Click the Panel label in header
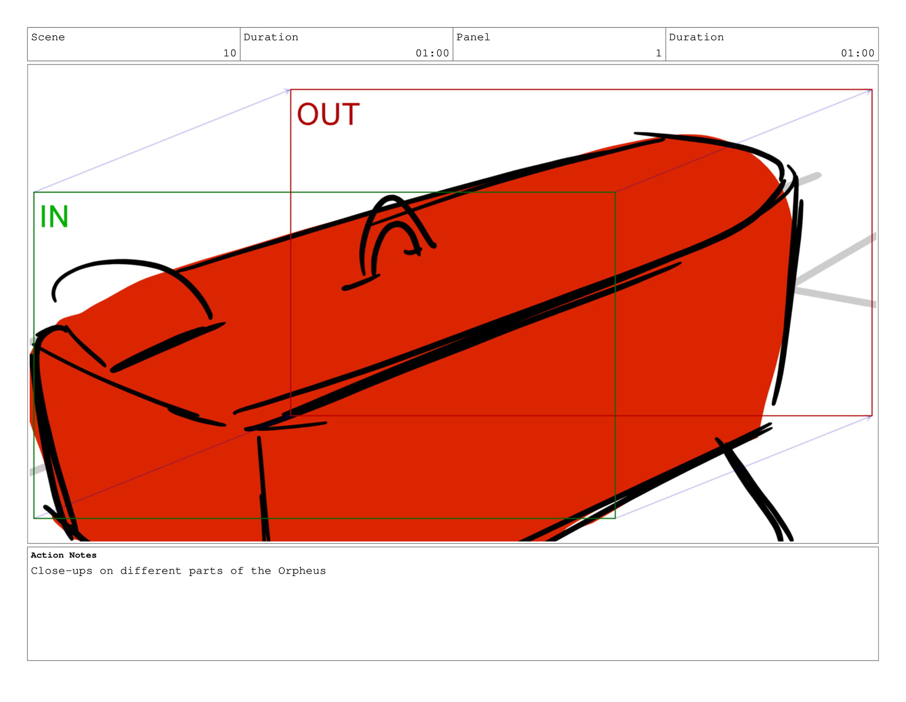906x702 pixels. (x=473, y=37)
